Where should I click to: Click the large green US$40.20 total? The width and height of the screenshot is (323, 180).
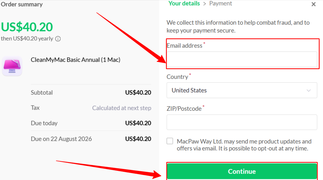(x=27, y=27)
